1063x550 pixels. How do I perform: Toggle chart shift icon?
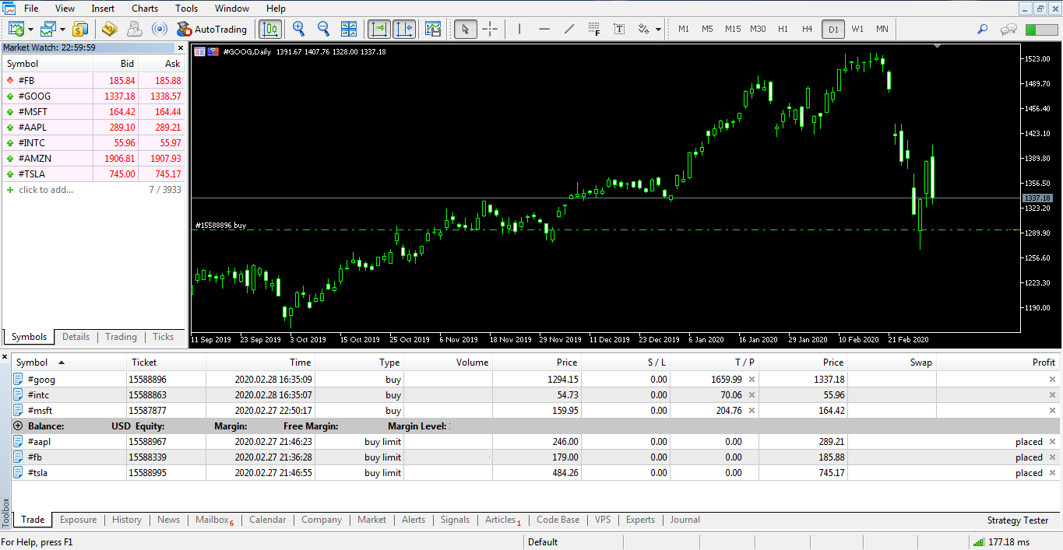404,30
